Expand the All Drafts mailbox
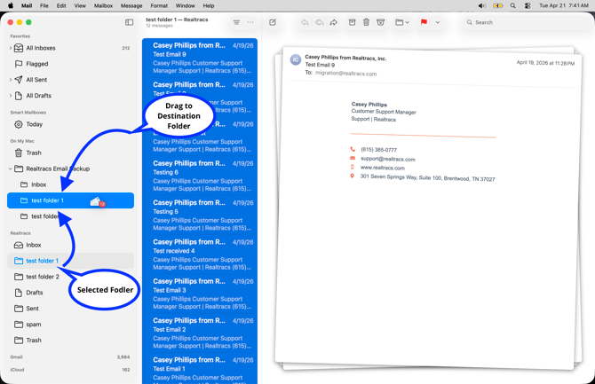The height and width of the screenshot is (384, 595). 11,96
